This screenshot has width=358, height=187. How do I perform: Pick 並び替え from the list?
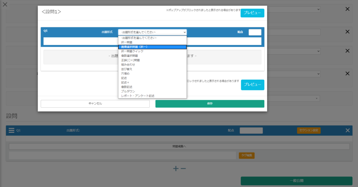click(152, 69)
